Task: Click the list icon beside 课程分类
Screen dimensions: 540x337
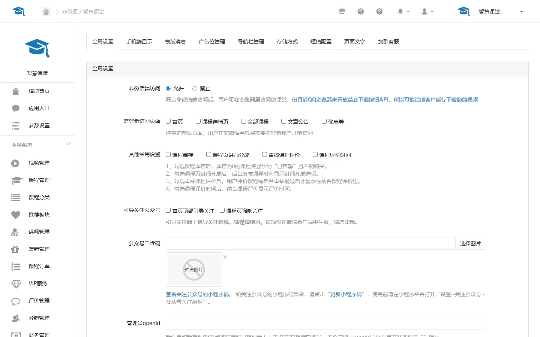Action: click(16, 197)
